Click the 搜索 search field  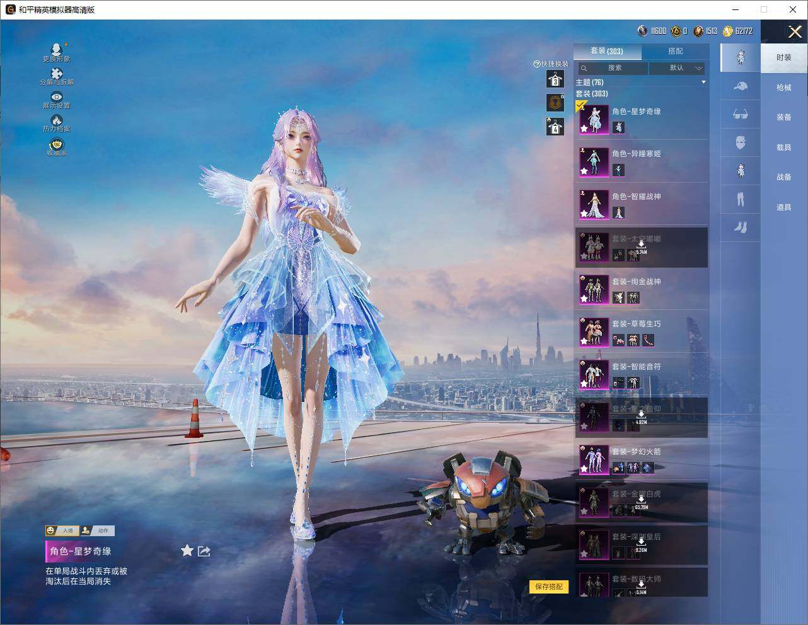(613, 68)
